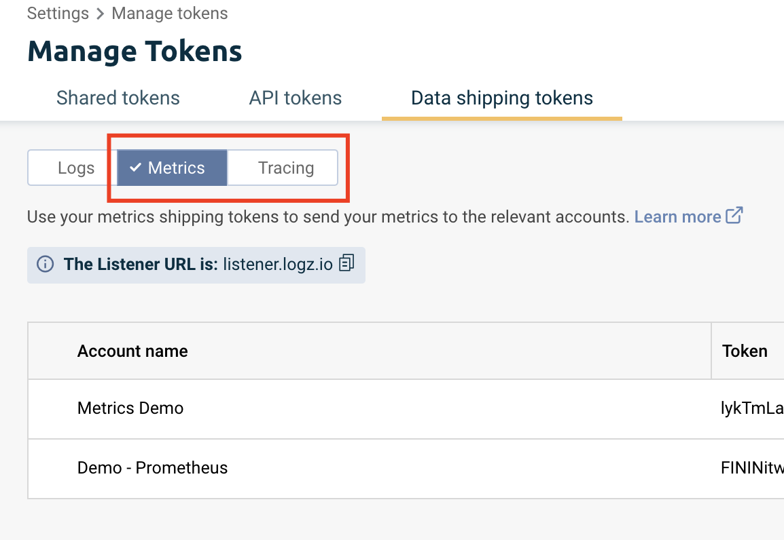Open the API tokens tab

(295, 98)
